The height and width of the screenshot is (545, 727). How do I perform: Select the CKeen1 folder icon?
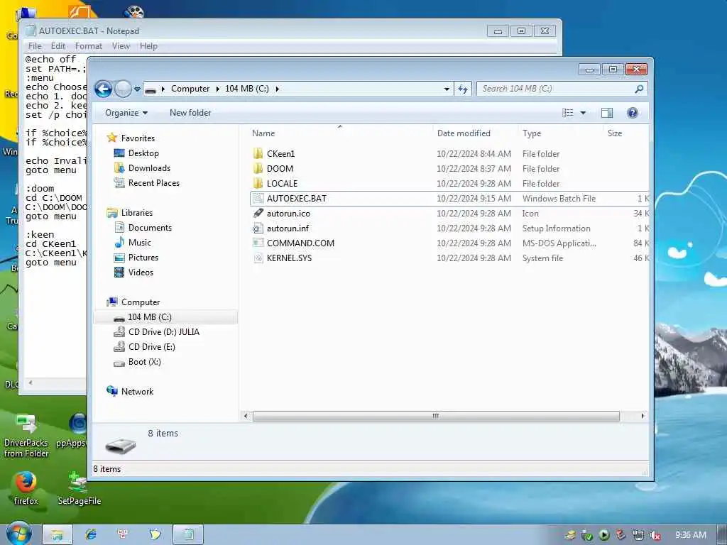pos(258,154)
